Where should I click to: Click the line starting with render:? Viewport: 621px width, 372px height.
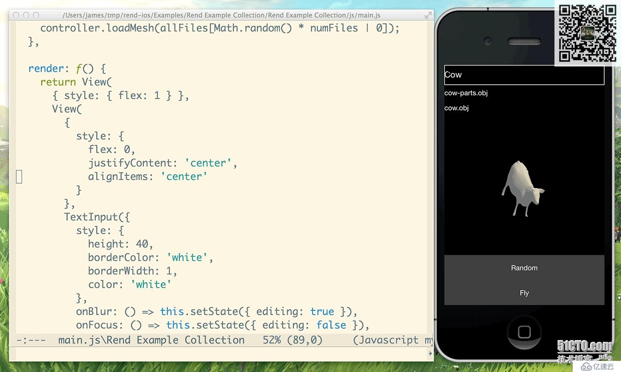[67, 68]
